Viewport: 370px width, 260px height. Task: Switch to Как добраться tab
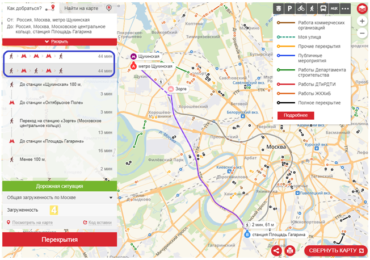[x=31, y=9]
